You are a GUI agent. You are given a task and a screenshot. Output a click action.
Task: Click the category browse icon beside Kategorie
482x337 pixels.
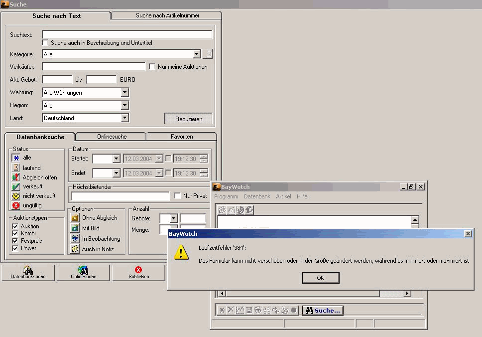coord(208,54)
